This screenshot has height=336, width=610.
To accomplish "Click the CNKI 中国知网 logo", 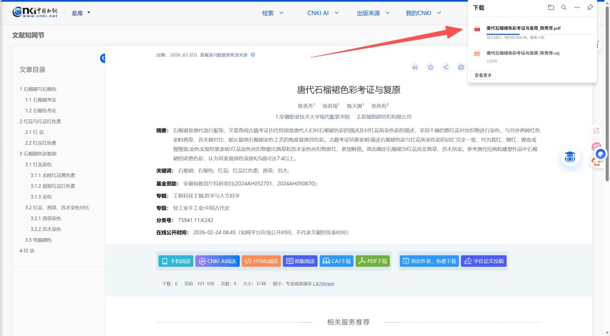I will coord(35,12).
